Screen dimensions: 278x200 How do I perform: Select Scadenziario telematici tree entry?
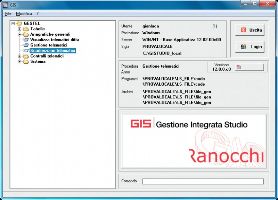pos(53,51)
